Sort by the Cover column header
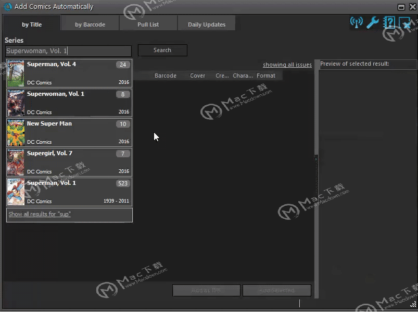Screen dimensions: 418x312 [x=197, y=76]
